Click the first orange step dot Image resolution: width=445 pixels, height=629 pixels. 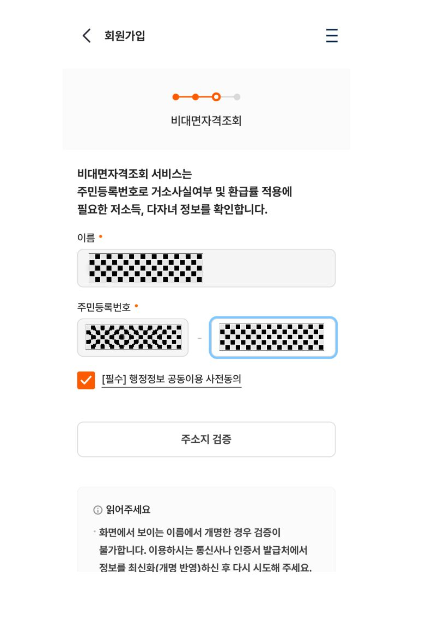tap(175, 97)
